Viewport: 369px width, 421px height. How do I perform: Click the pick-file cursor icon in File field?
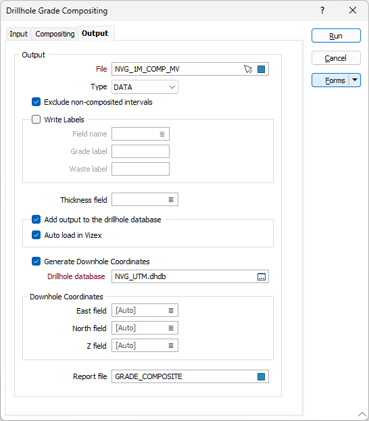pos(248,70)
